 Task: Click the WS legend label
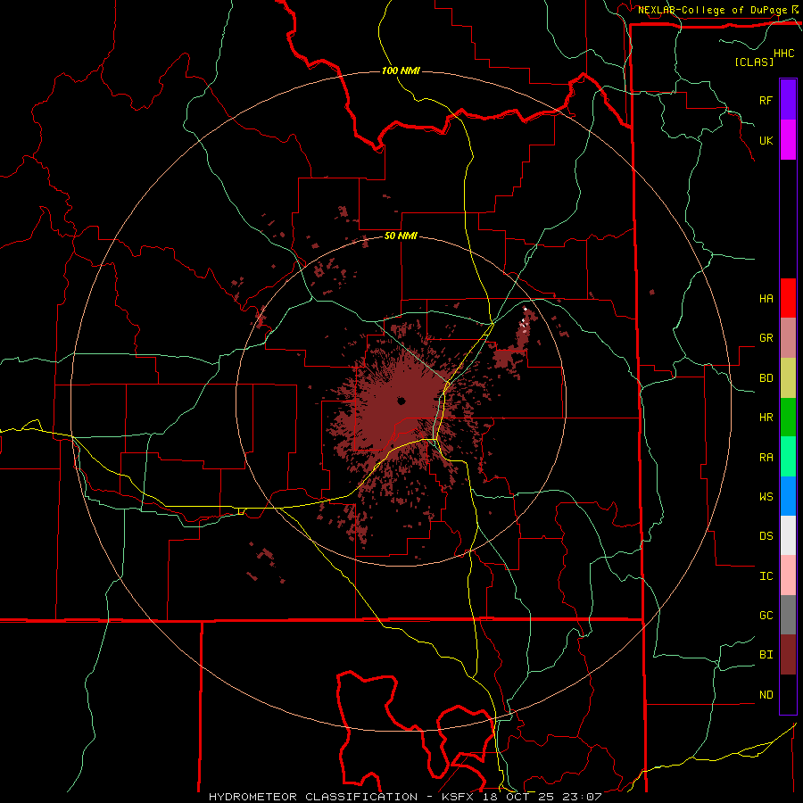pyautogui.click(x=766, y=497)
